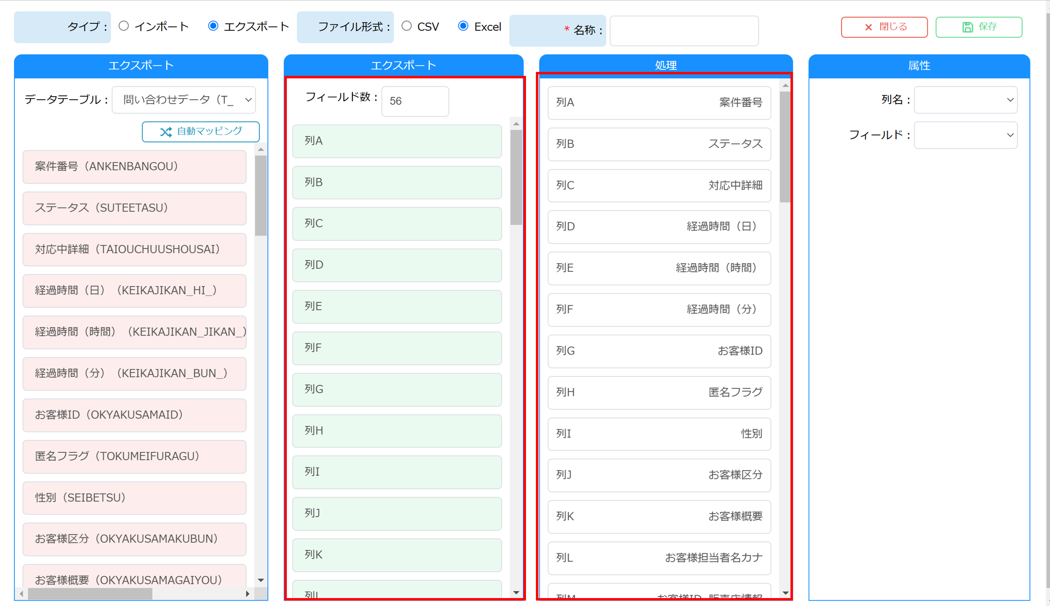1050x606 pixels.
Task: Select the 列E 経過時間（時間）mapping row
Action: pyautogui.click(x=659, y=268)
